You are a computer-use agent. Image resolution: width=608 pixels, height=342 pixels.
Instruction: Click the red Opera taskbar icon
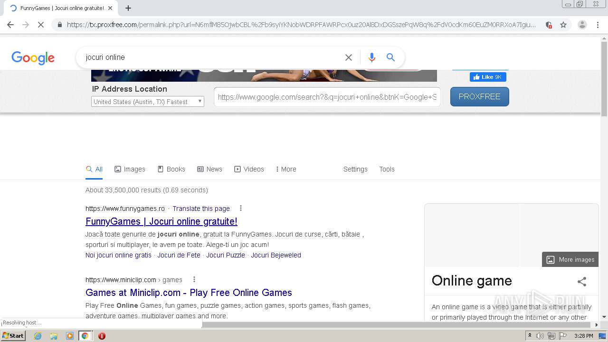[102, 336]
